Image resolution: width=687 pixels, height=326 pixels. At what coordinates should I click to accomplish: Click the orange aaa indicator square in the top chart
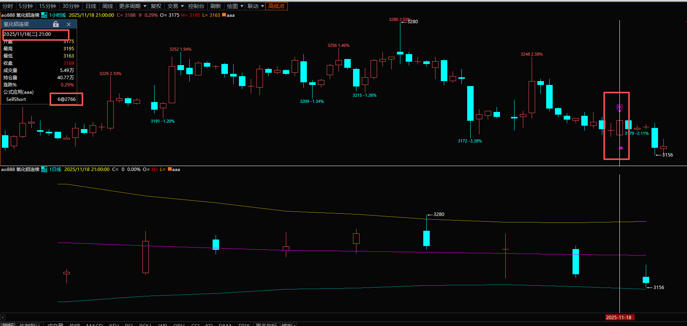coord(224,15)
